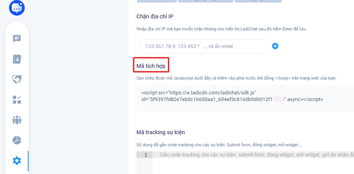This screenshot has height=174, width=354.
Task: Click the highlighted Mã tích hợp heading
Action: (151, 66)
